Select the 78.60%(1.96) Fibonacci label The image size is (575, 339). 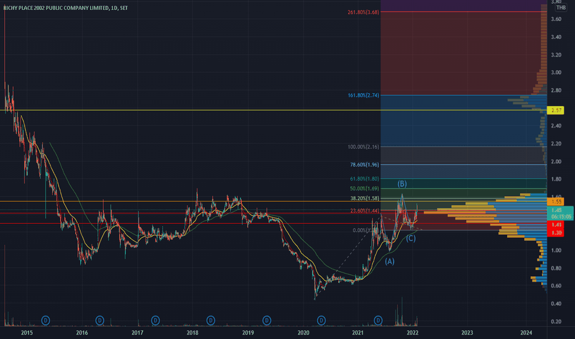365,165
